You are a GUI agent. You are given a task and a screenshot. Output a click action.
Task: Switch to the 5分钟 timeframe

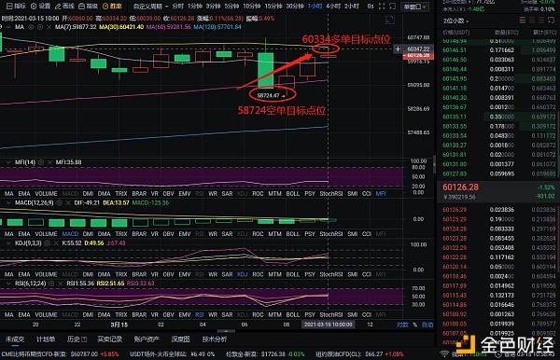[x=231, y=7]
